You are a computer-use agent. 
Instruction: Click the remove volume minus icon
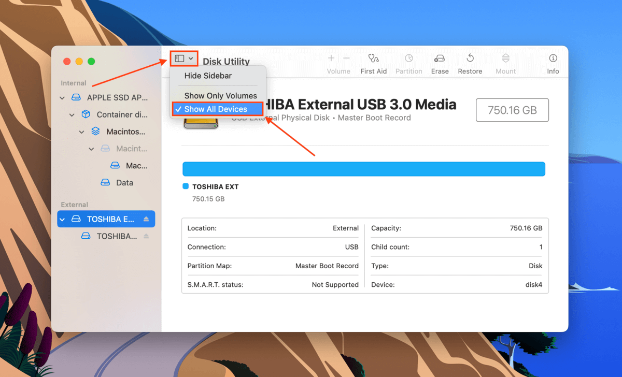pos(346,59)
